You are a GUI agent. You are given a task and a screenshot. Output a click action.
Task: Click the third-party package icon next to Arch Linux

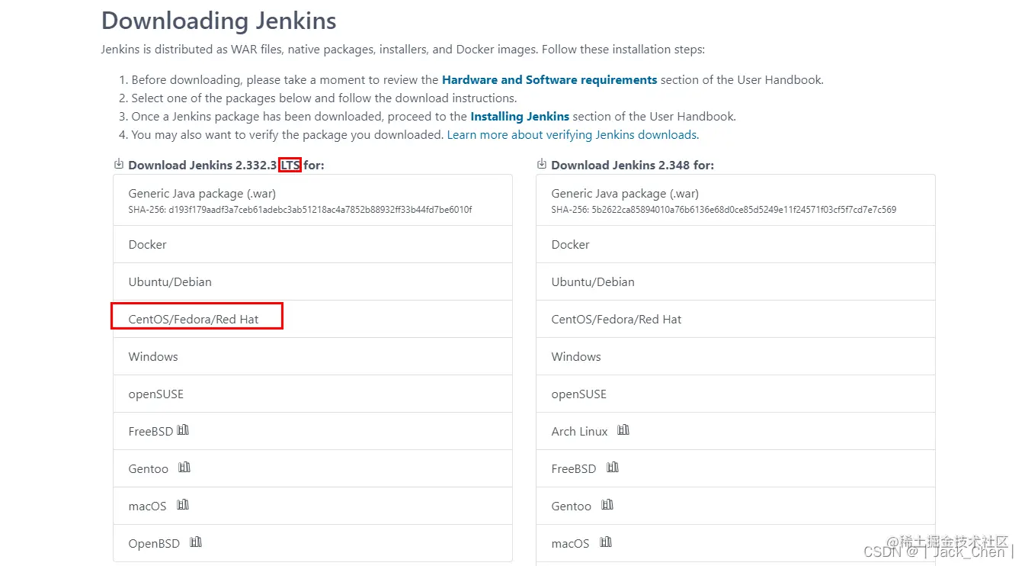point(623,430)
